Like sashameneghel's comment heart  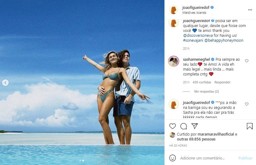(x=247, y=61)
